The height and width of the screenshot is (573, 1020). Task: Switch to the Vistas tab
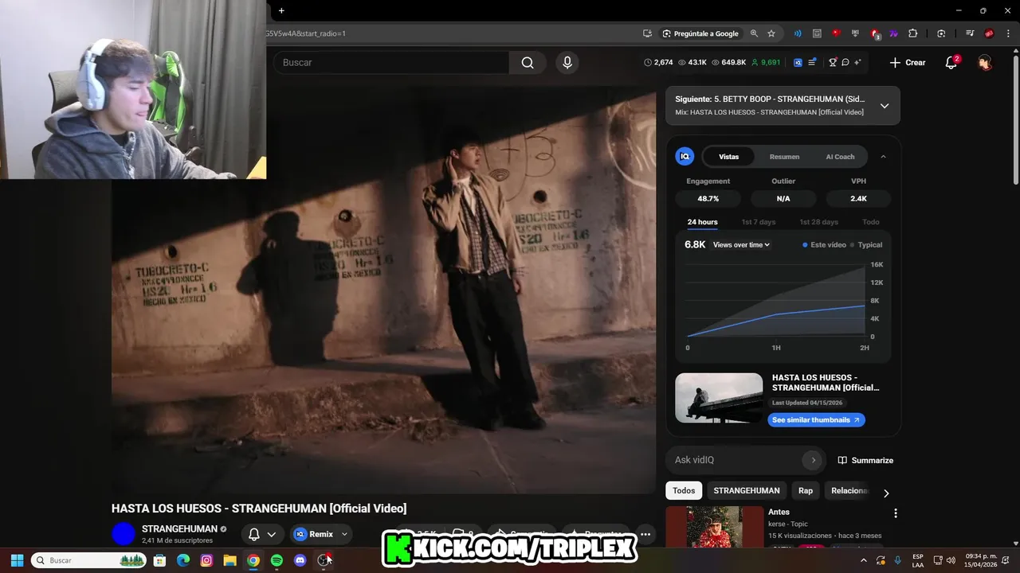pos(729,157)
